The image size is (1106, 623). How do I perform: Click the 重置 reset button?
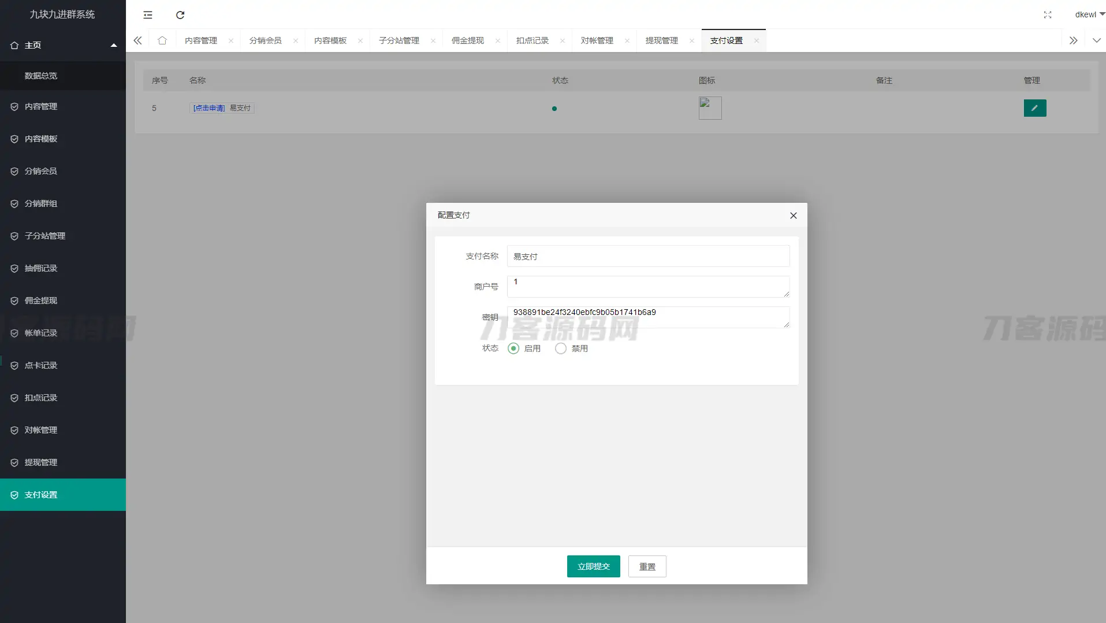[647, 566]
